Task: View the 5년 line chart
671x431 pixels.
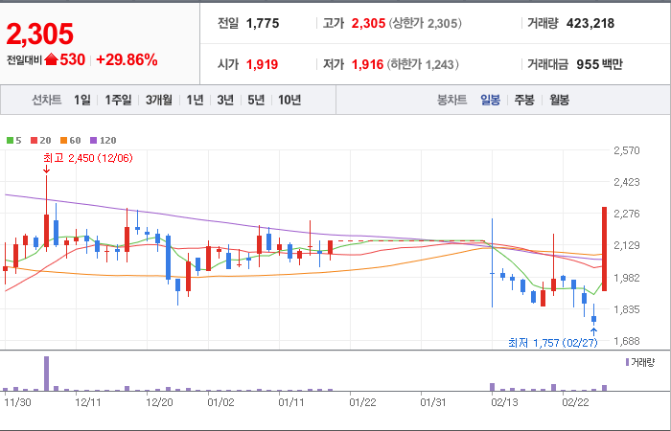Action: pos(256,100)
